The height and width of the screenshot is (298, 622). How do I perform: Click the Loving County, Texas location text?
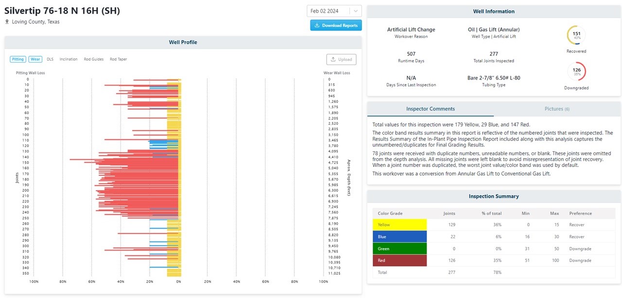pos(35,22)
